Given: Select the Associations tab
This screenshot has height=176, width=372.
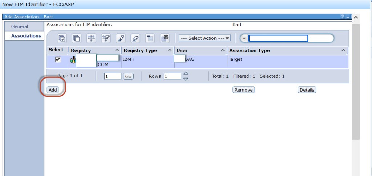Looking at the screenshot, I should click(x=26, y=36).
